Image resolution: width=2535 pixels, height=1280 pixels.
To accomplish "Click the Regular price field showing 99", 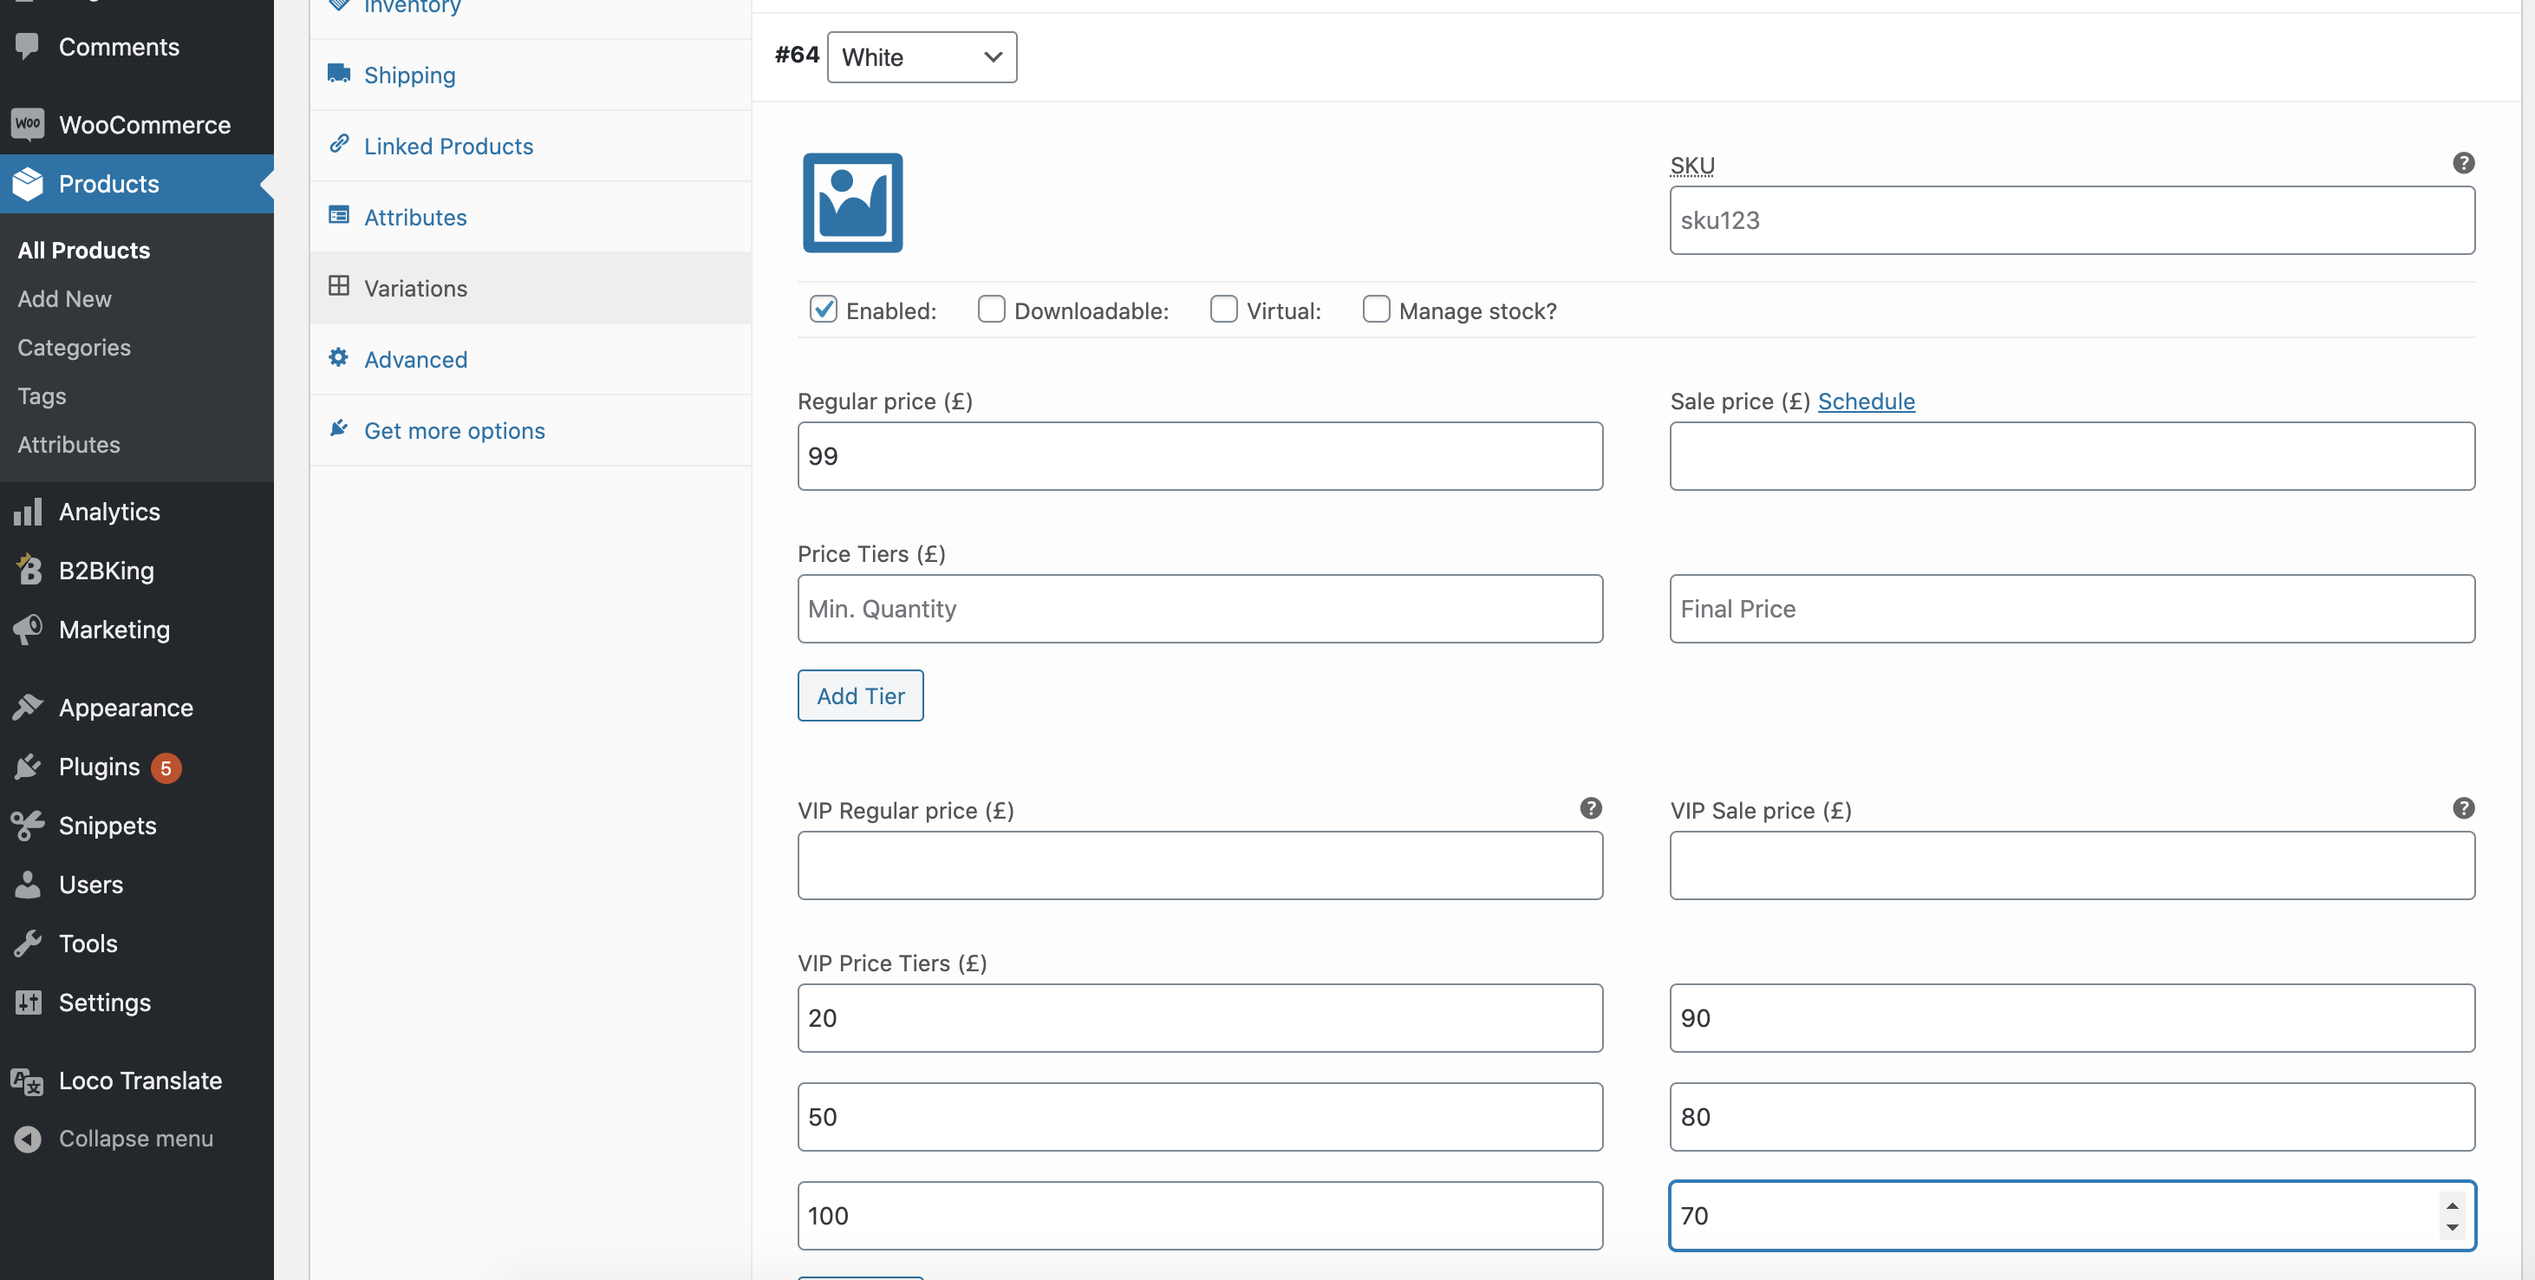I will pyautogui.click(x=1200, y=456).
